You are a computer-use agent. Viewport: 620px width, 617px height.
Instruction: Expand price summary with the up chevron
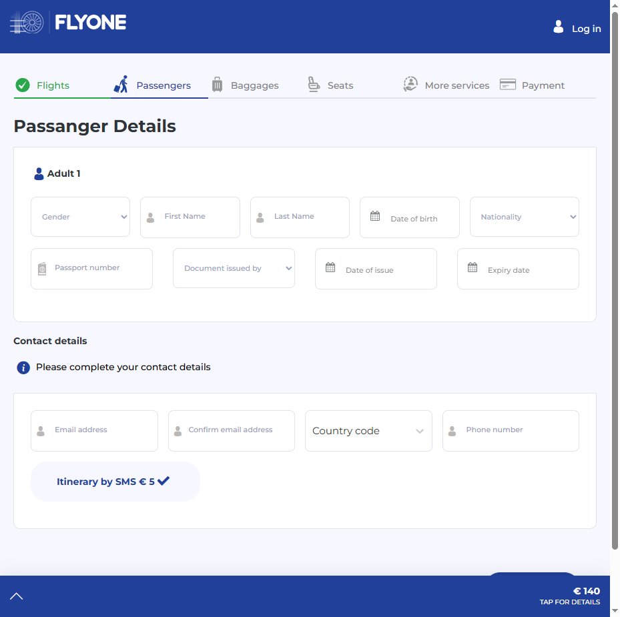[x=17, y=596]
